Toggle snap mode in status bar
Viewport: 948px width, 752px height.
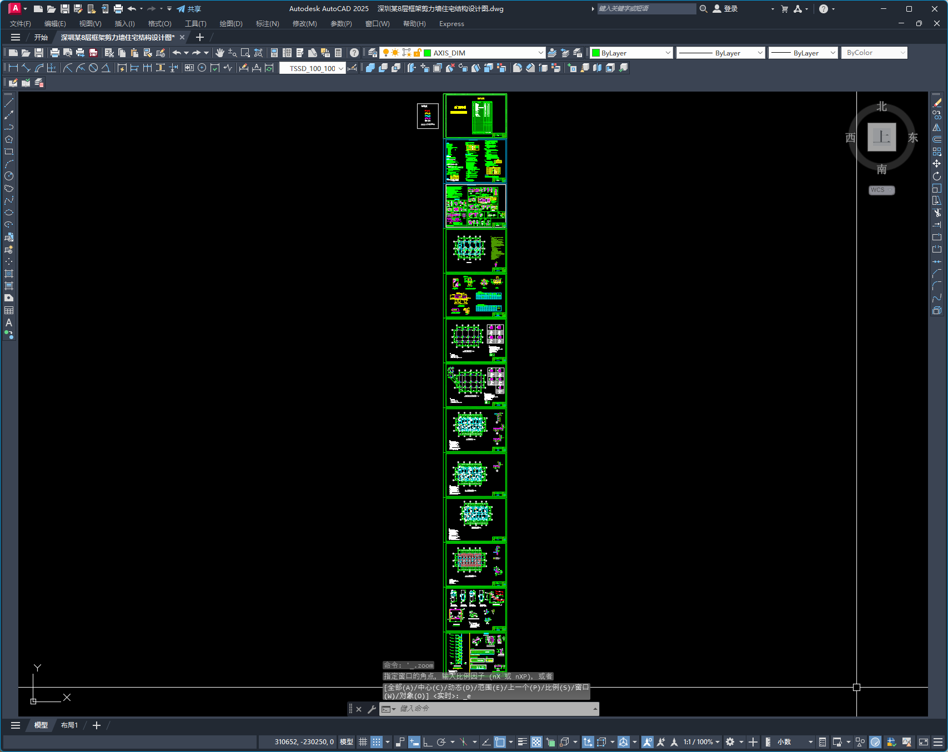(x=377, y=742)
